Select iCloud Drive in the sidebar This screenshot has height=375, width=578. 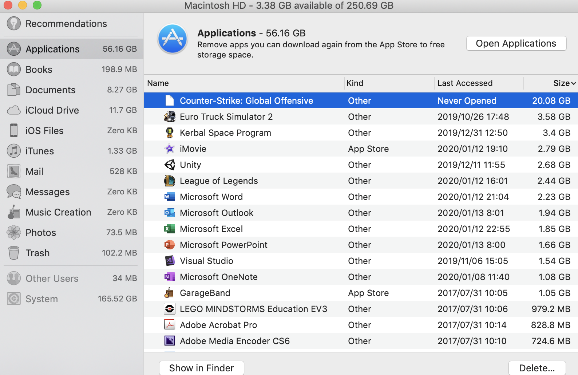point(72,110)
